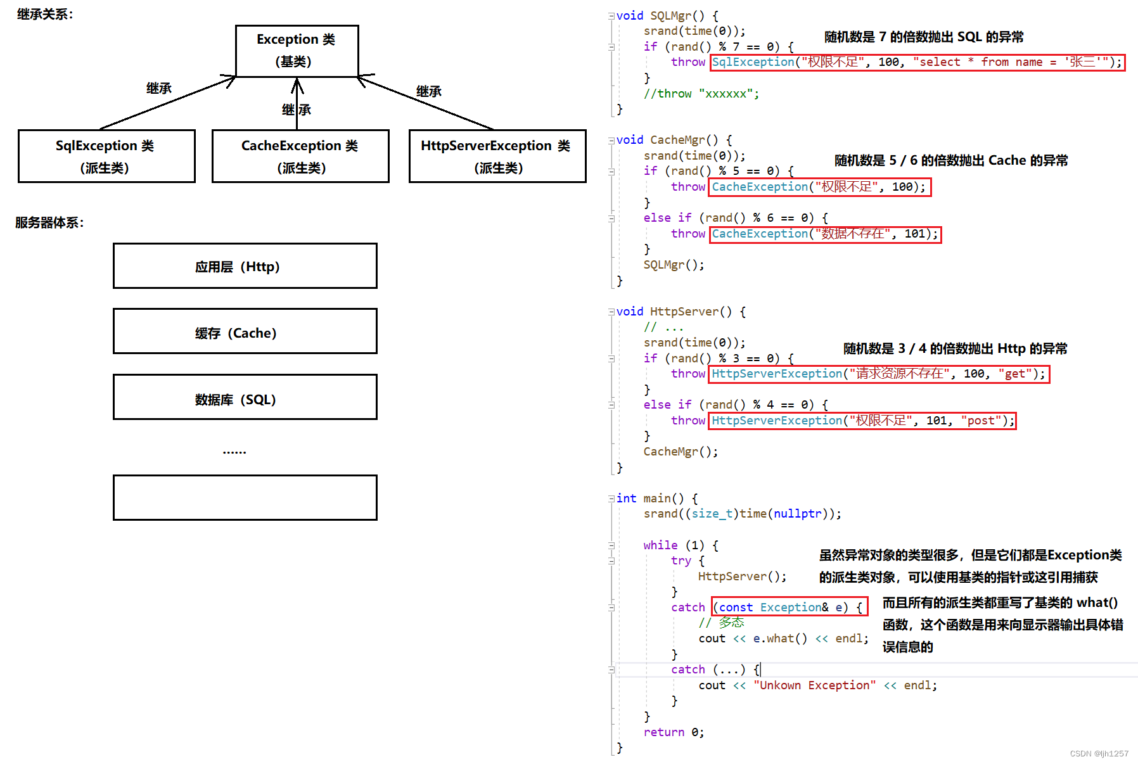1138x764 pixels.
Task: Click HttpServerException "请求资源不存在" throw expression
Action: pyautogui.click(x=879, y=374)
